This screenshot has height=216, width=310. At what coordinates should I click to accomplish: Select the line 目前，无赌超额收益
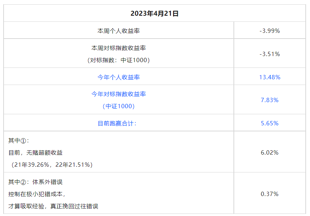point(36,152)
